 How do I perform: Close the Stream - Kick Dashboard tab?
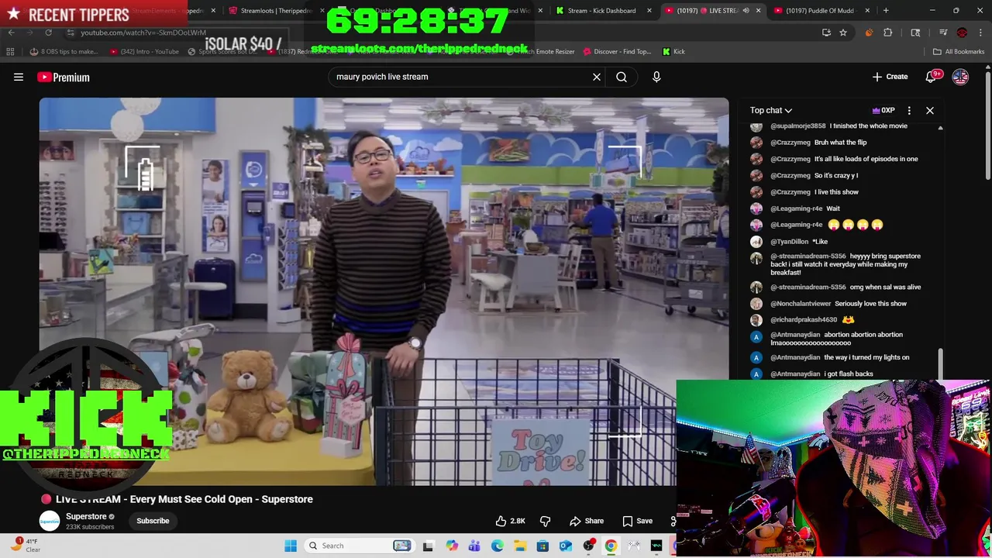click(x=650, y=11)
